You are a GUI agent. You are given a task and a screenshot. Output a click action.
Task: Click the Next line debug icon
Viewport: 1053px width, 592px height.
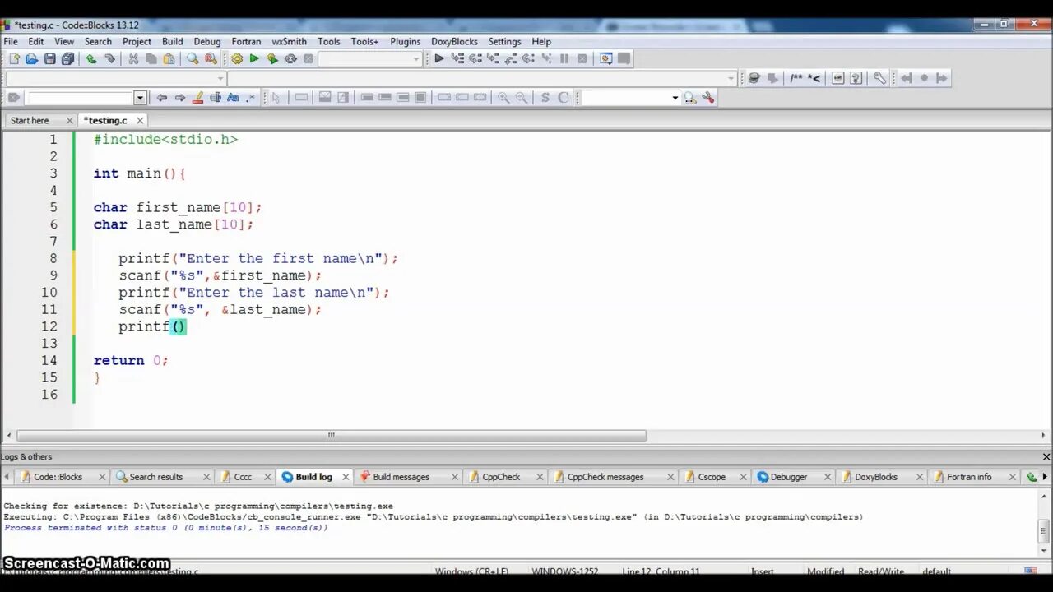coord(475,58)
